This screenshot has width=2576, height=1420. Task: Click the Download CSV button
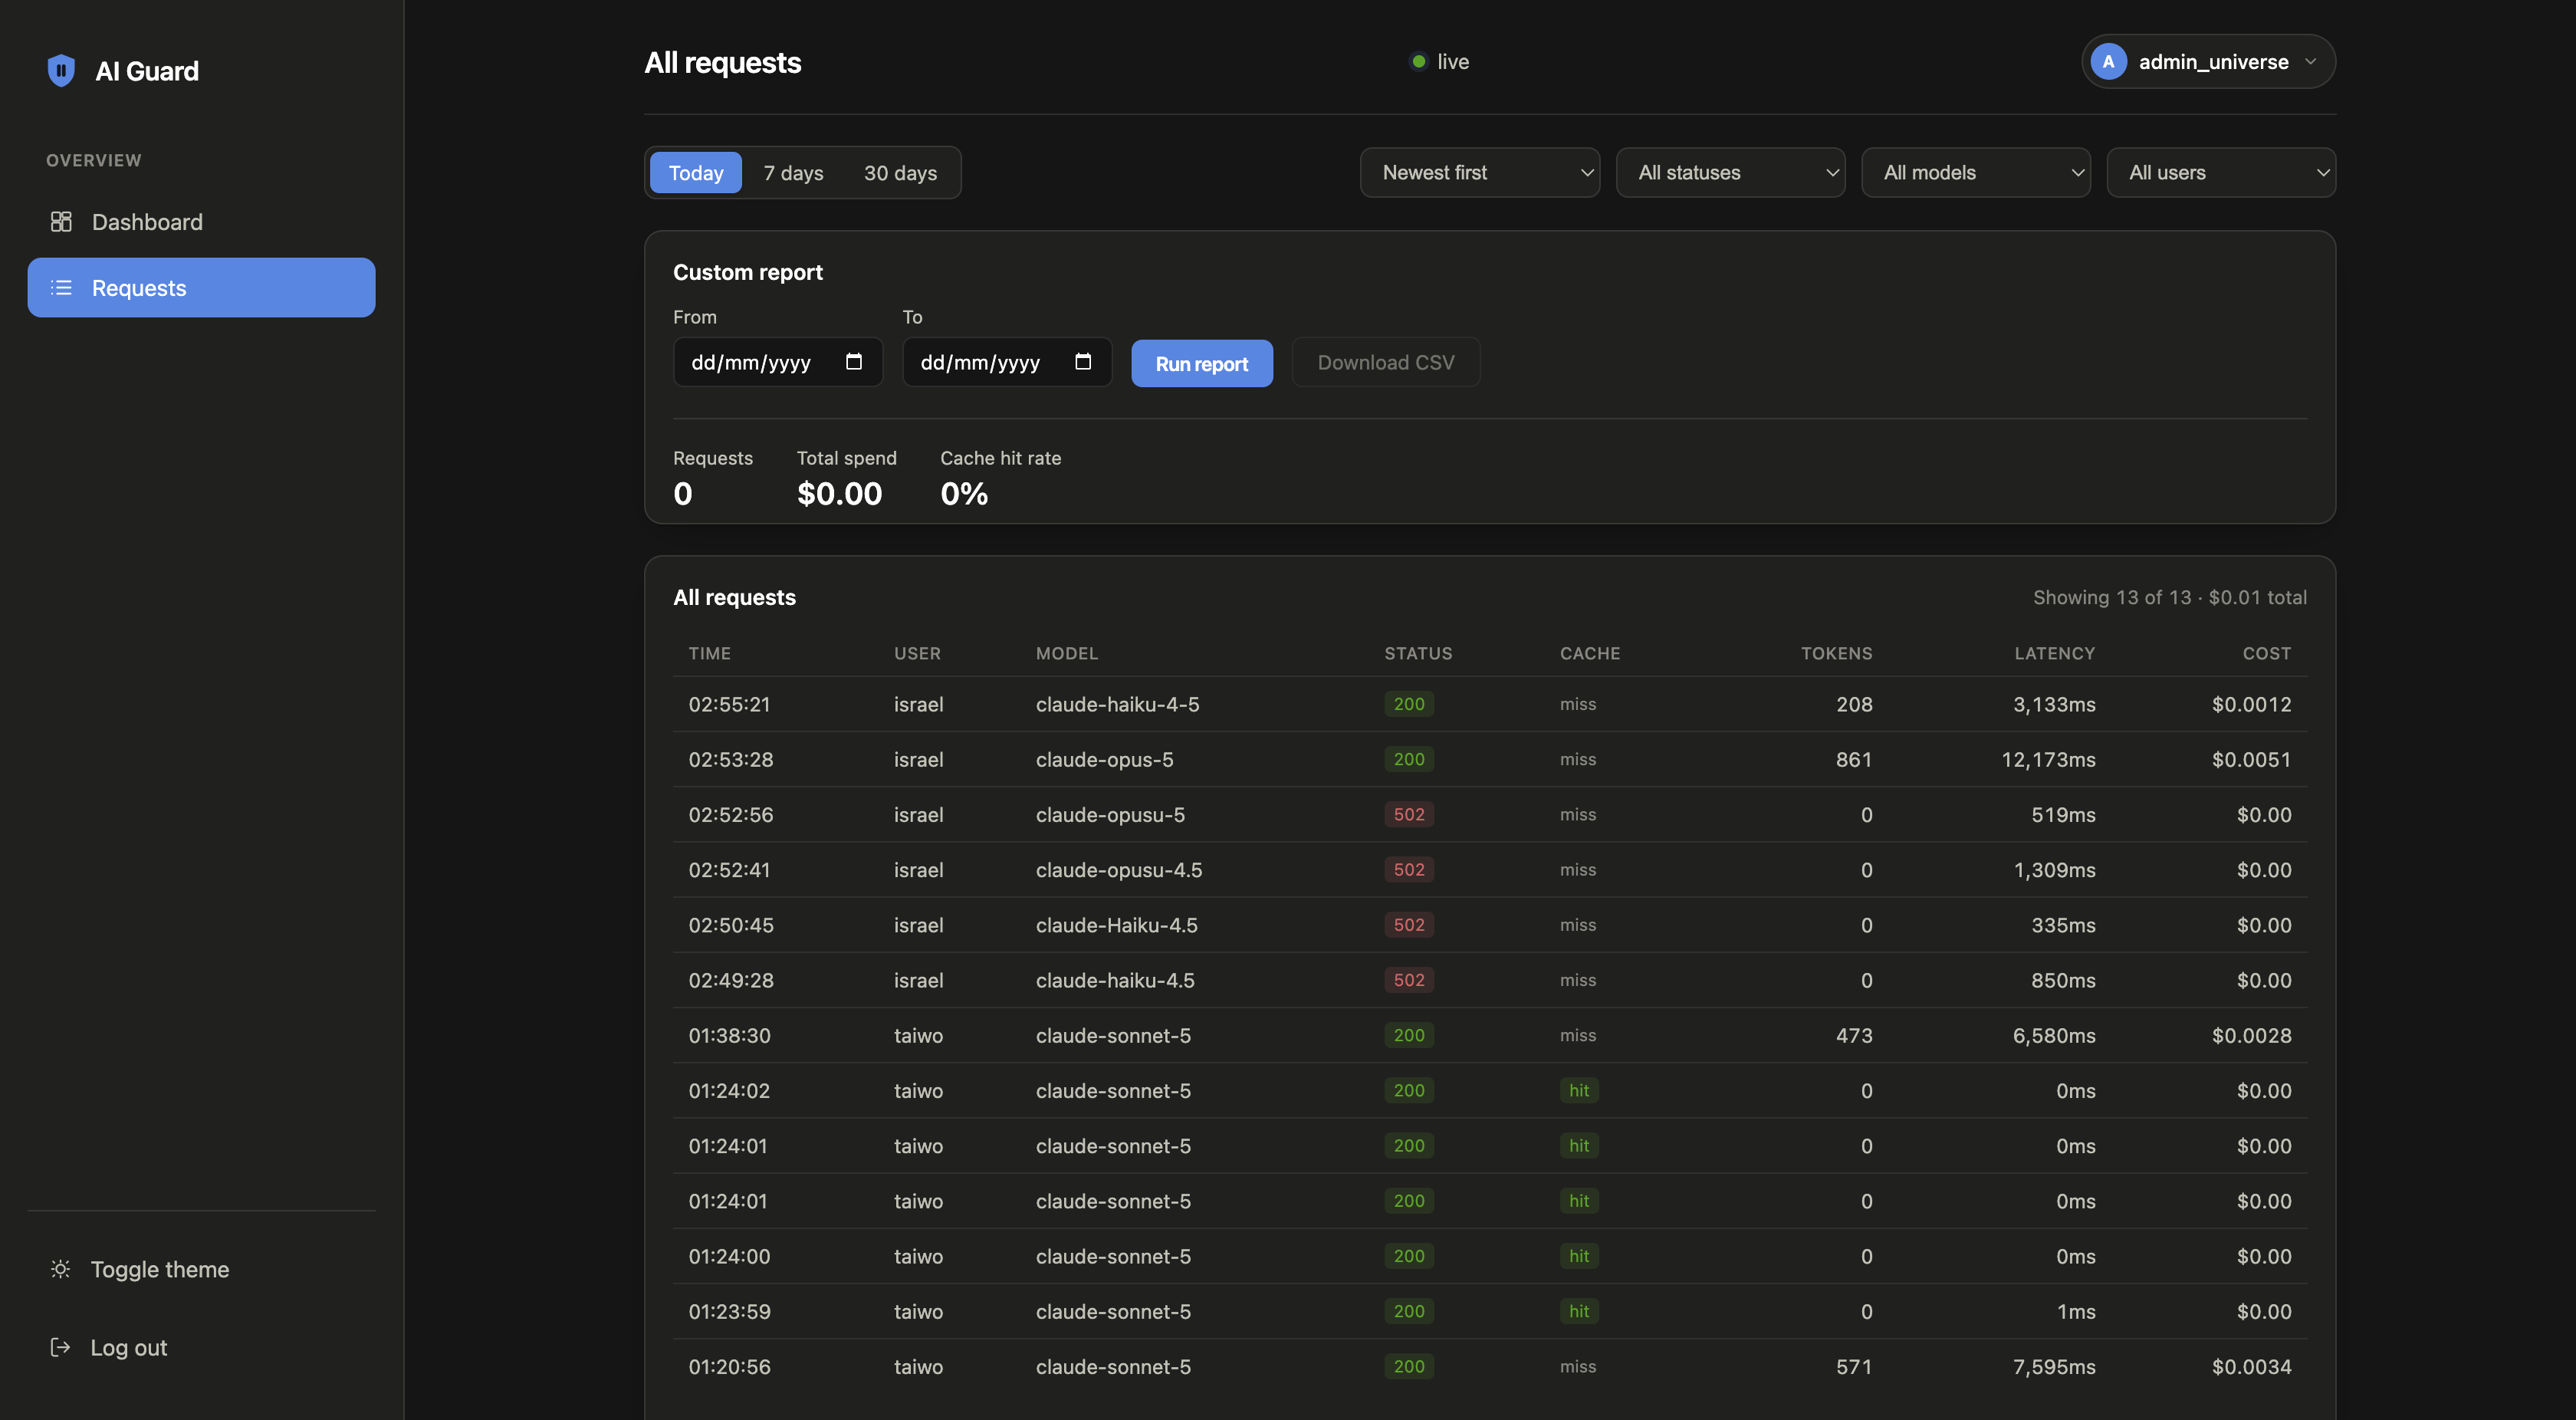[x=1386, y=362]
